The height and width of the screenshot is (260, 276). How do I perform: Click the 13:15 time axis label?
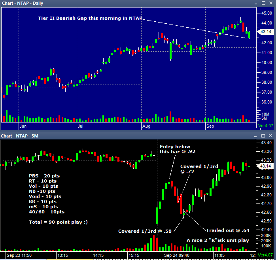pos(62,255)
